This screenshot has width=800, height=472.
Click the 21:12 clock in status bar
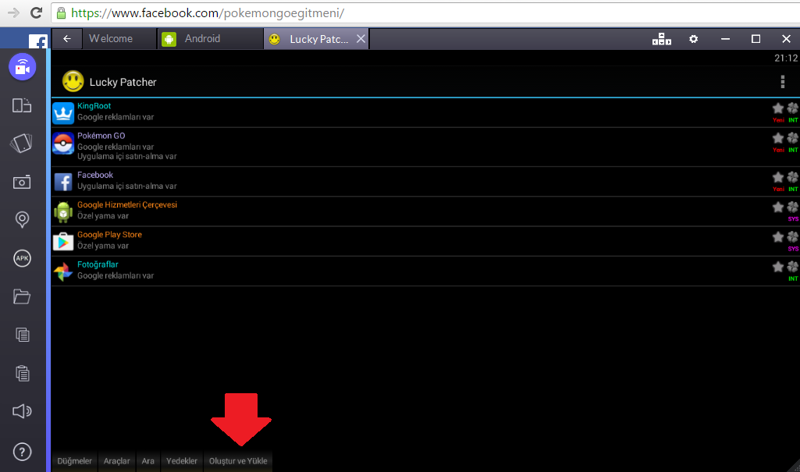[x=786, y=58]
